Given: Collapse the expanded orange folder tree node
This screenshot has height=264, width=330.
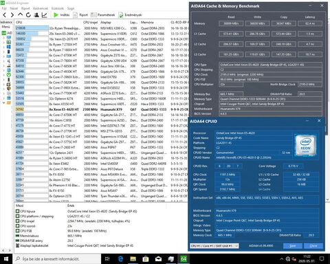Looking at the screenshot, I should click(x=3, y=103).
